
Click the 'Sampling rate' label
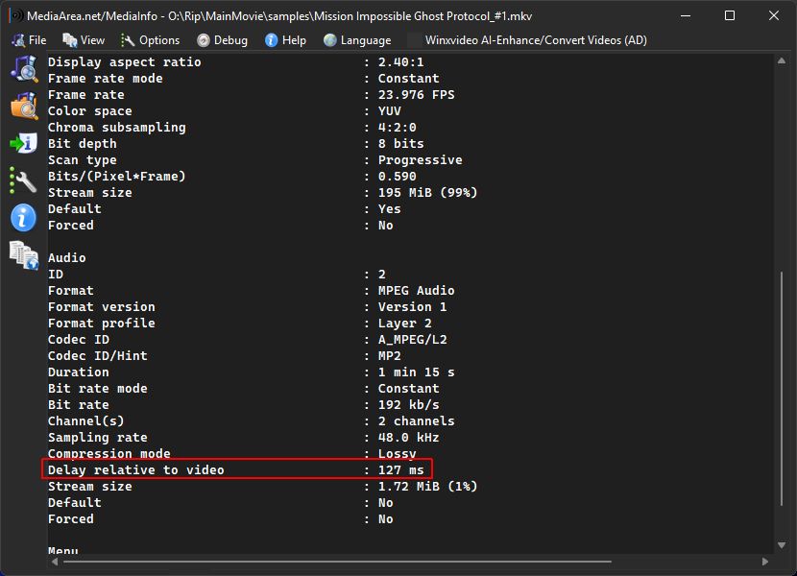[x=98, y=437]
